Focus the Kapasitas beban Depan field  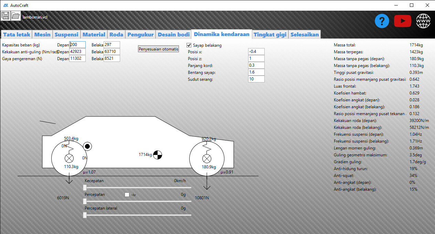pos(77,45)
